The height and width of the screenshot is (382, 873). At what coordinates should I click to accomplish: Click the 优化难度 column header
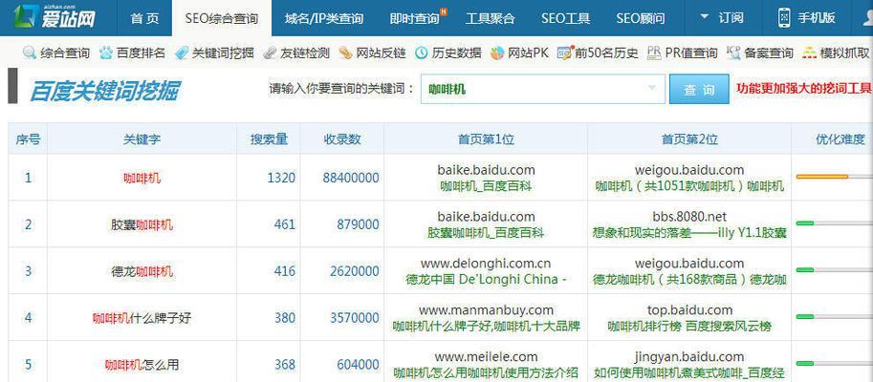(x=840, y=139)
